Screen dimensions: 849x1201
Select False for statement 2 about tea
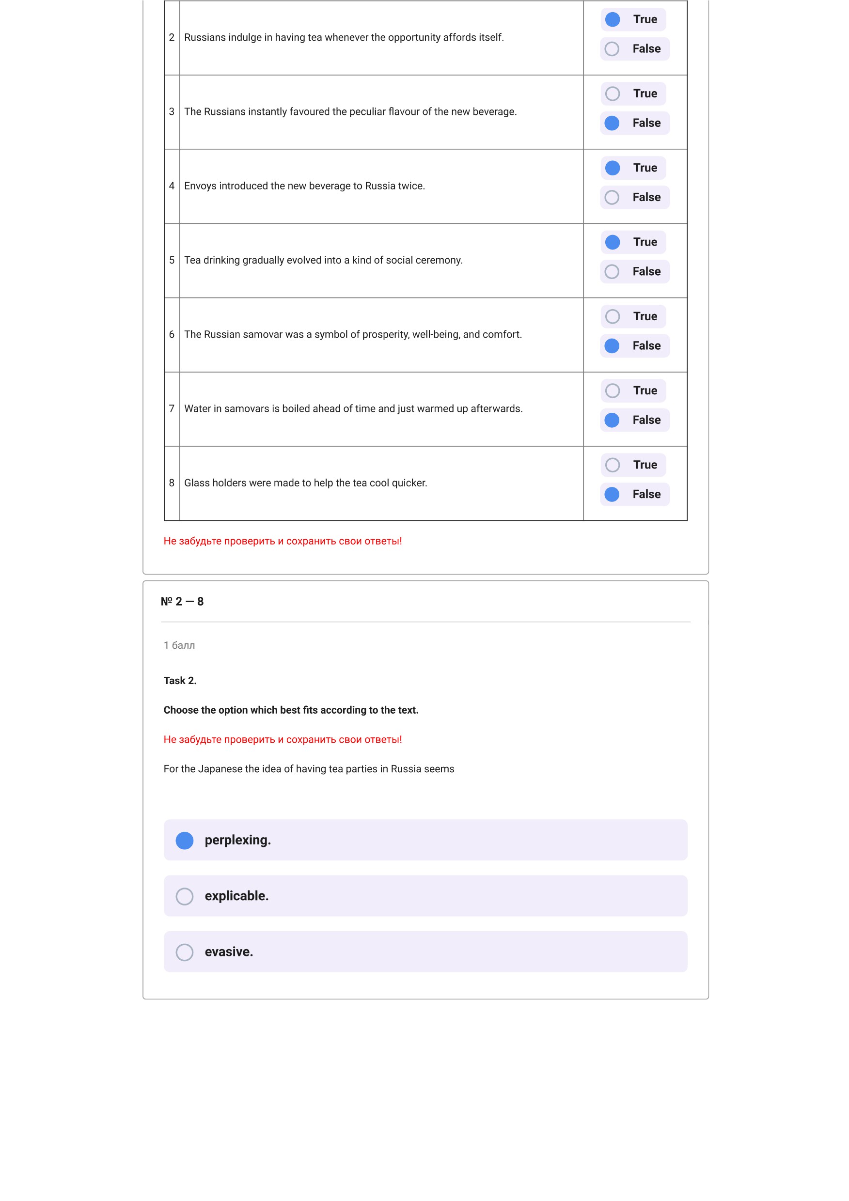[x=634, y=48]
